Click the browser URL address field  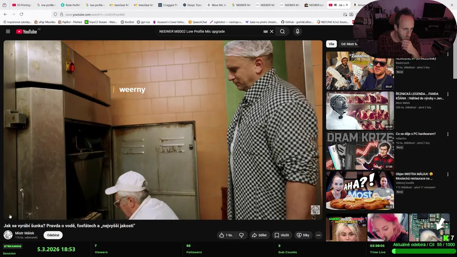[200, 14]
